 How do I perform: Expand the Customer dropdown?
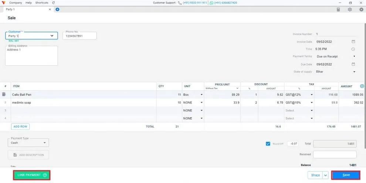pos(52,36)
